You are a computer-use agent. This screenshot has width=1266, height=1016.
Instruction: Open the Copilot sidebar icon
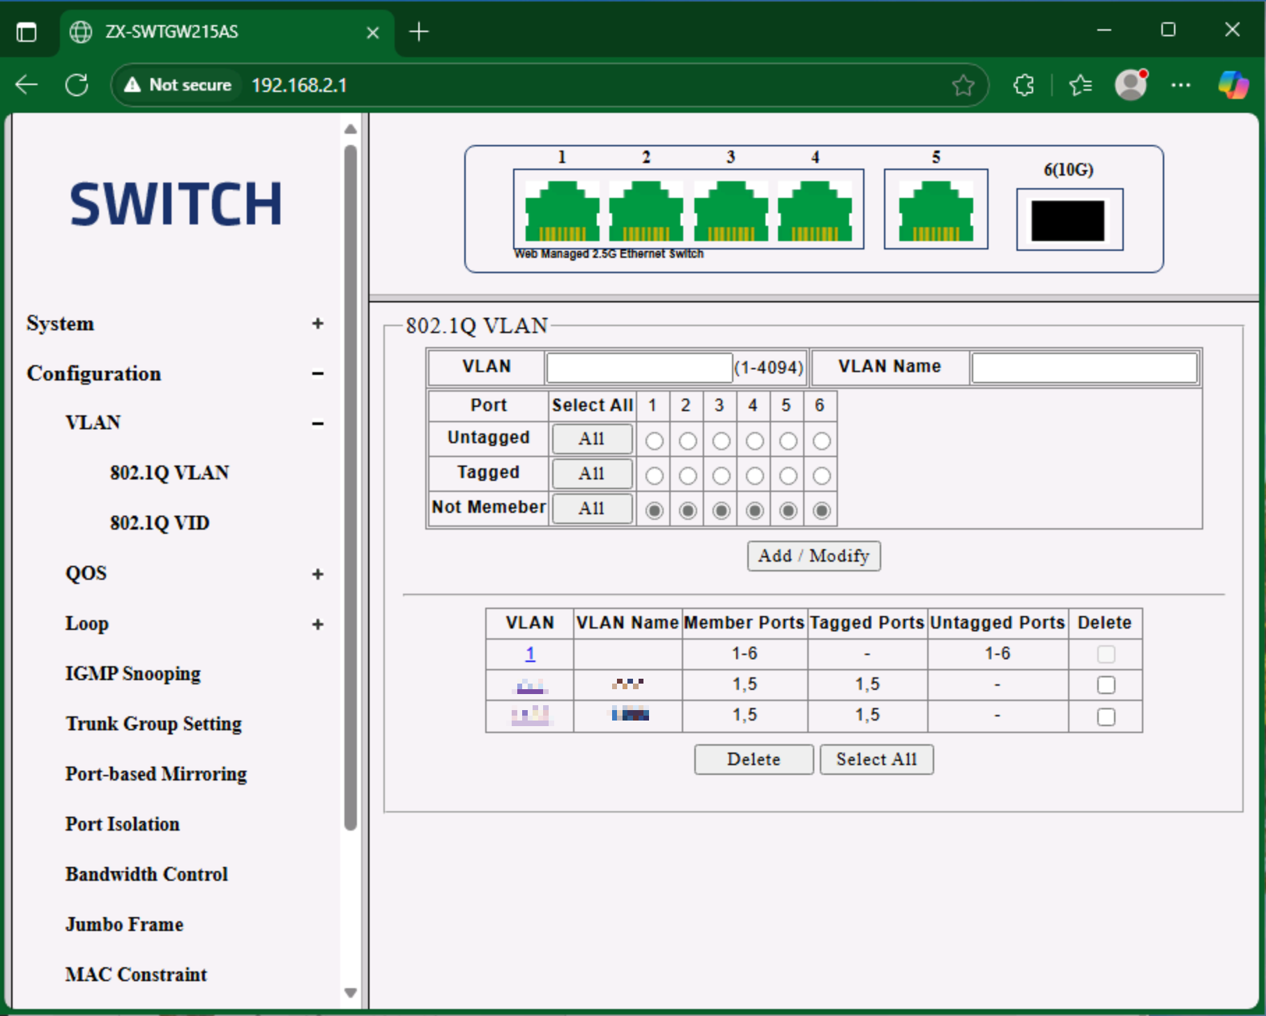point(1233,85)
